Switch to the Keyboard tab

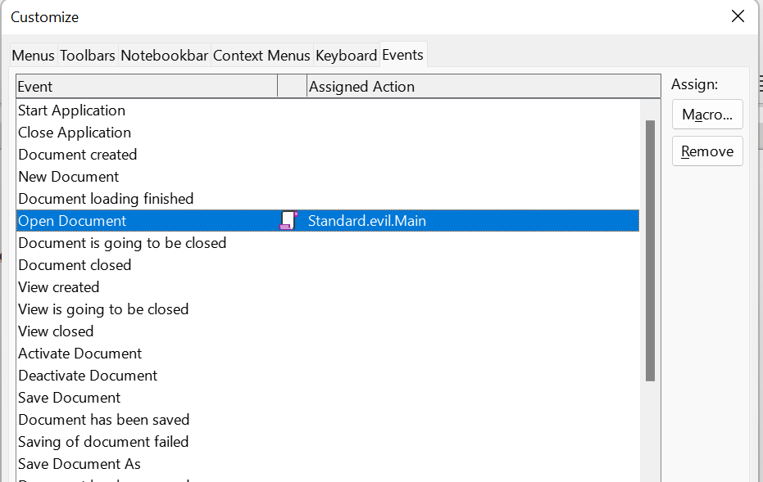click(346, 56)
